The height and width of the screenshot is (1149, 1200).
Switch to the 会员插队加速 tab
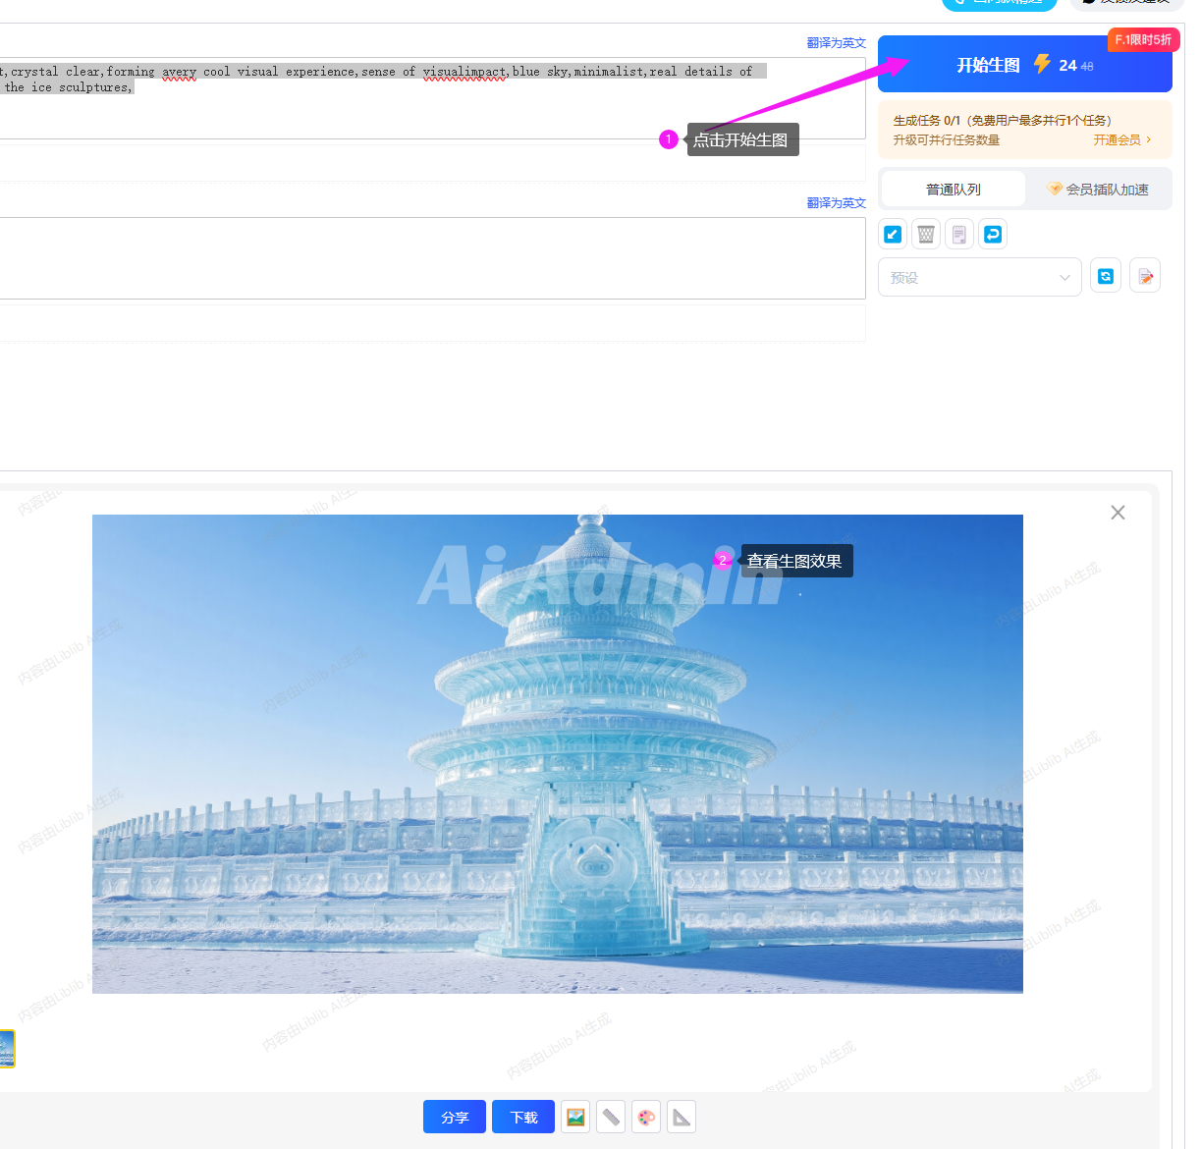tap(1098, 190)
